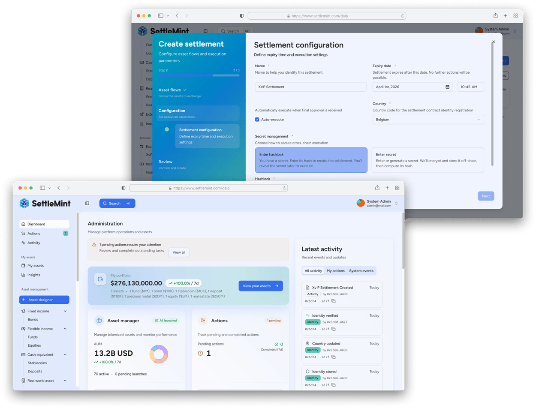Toggle sidebar panel icon beside SettleMint logo in front window

click(x=87, y=204)
